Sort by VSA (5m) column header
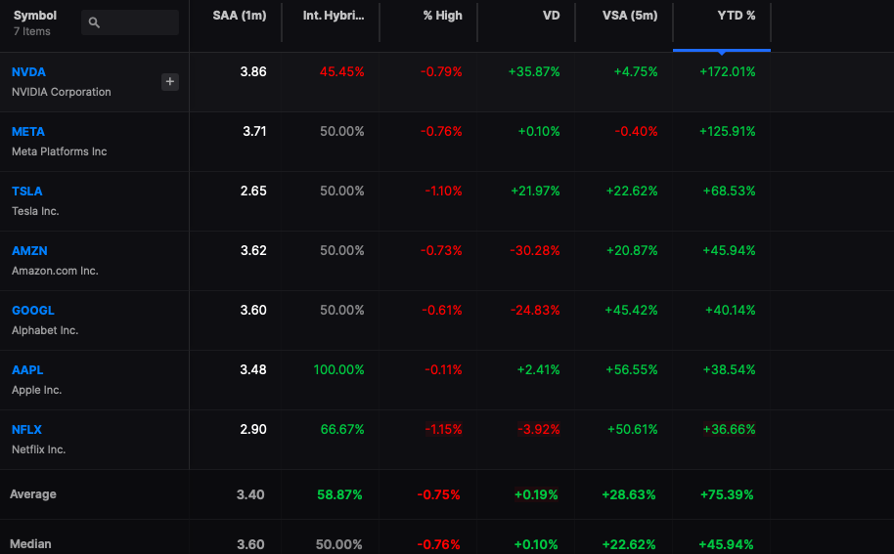Viewport: 894px width, 554px height. pyautogui.click(x=630, y=16)
